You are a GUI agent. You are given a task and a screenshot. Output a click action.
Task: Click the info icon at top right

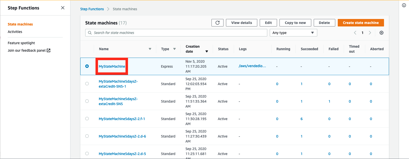pyautogui.click(x=404, y=5)
